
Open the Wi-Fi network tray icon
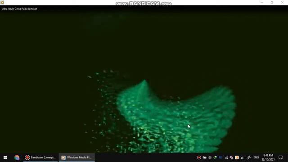[226, 157]
